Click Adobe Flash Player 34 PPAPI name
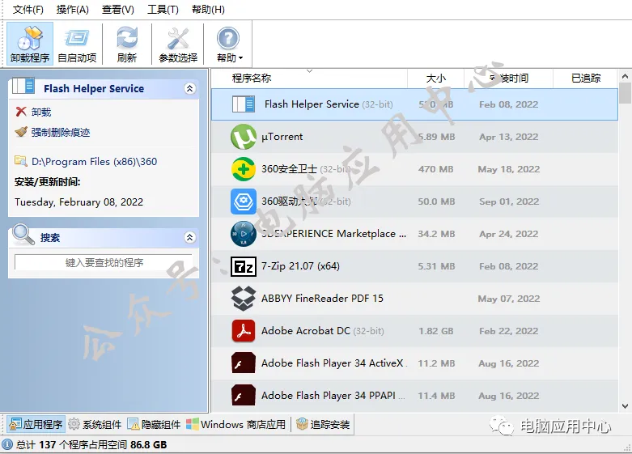 coord(328,396)
